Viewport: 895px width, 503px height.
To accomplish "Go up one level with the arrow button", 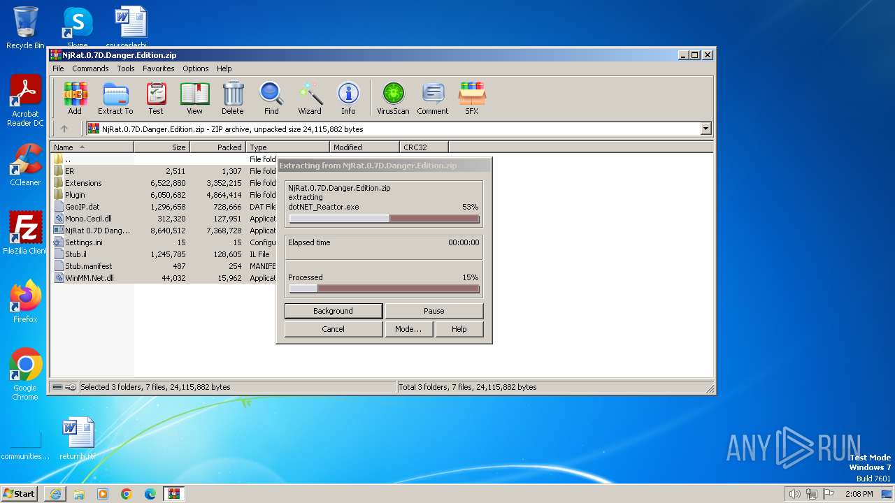I will [x=64, y=129].
